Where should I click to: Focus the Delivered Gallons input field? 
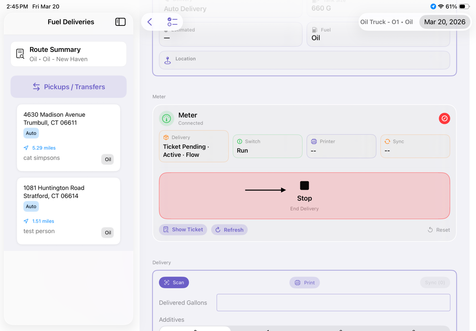(333, 303)
